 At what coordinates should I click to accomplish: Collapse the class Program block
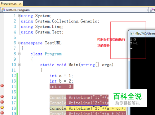[x=19, y=54]
